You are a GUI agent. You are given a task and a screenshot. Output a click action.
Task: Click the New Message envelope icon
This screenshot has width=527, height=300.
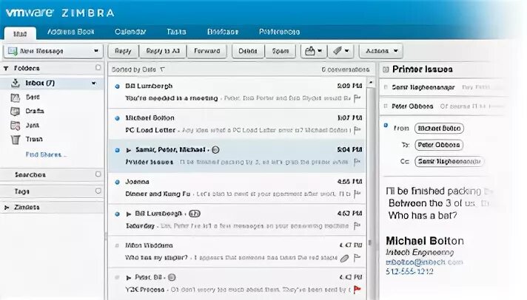(x=13, y=51)
